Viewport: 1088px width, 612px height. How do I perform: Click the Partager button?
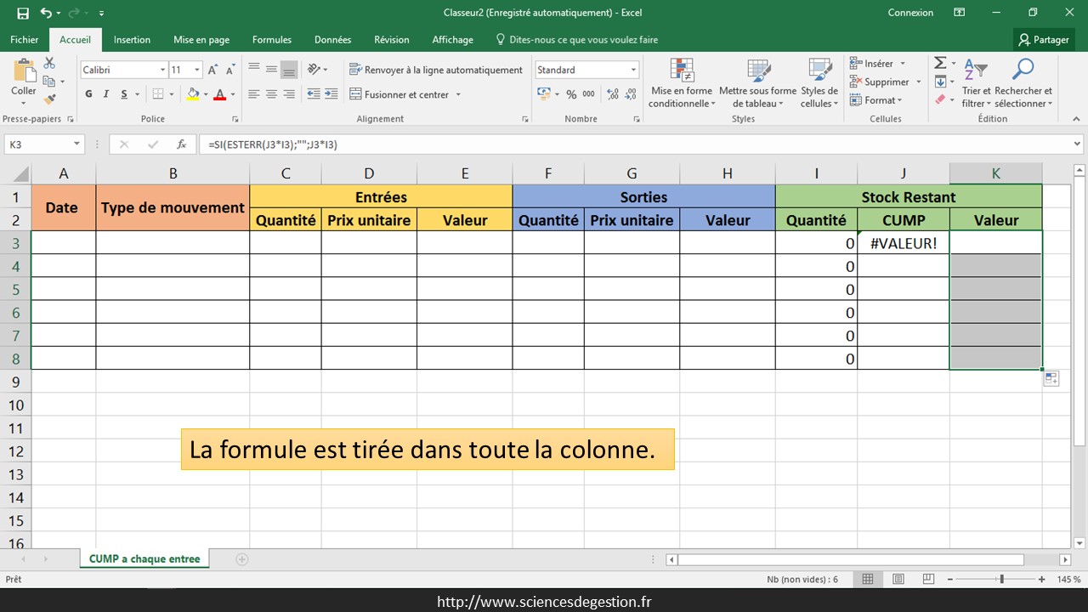[1044, 40]
